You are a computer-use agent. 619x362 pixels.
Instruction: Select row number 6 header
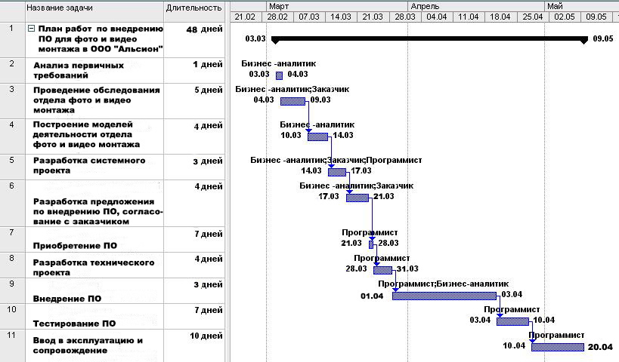pos(12,204)
